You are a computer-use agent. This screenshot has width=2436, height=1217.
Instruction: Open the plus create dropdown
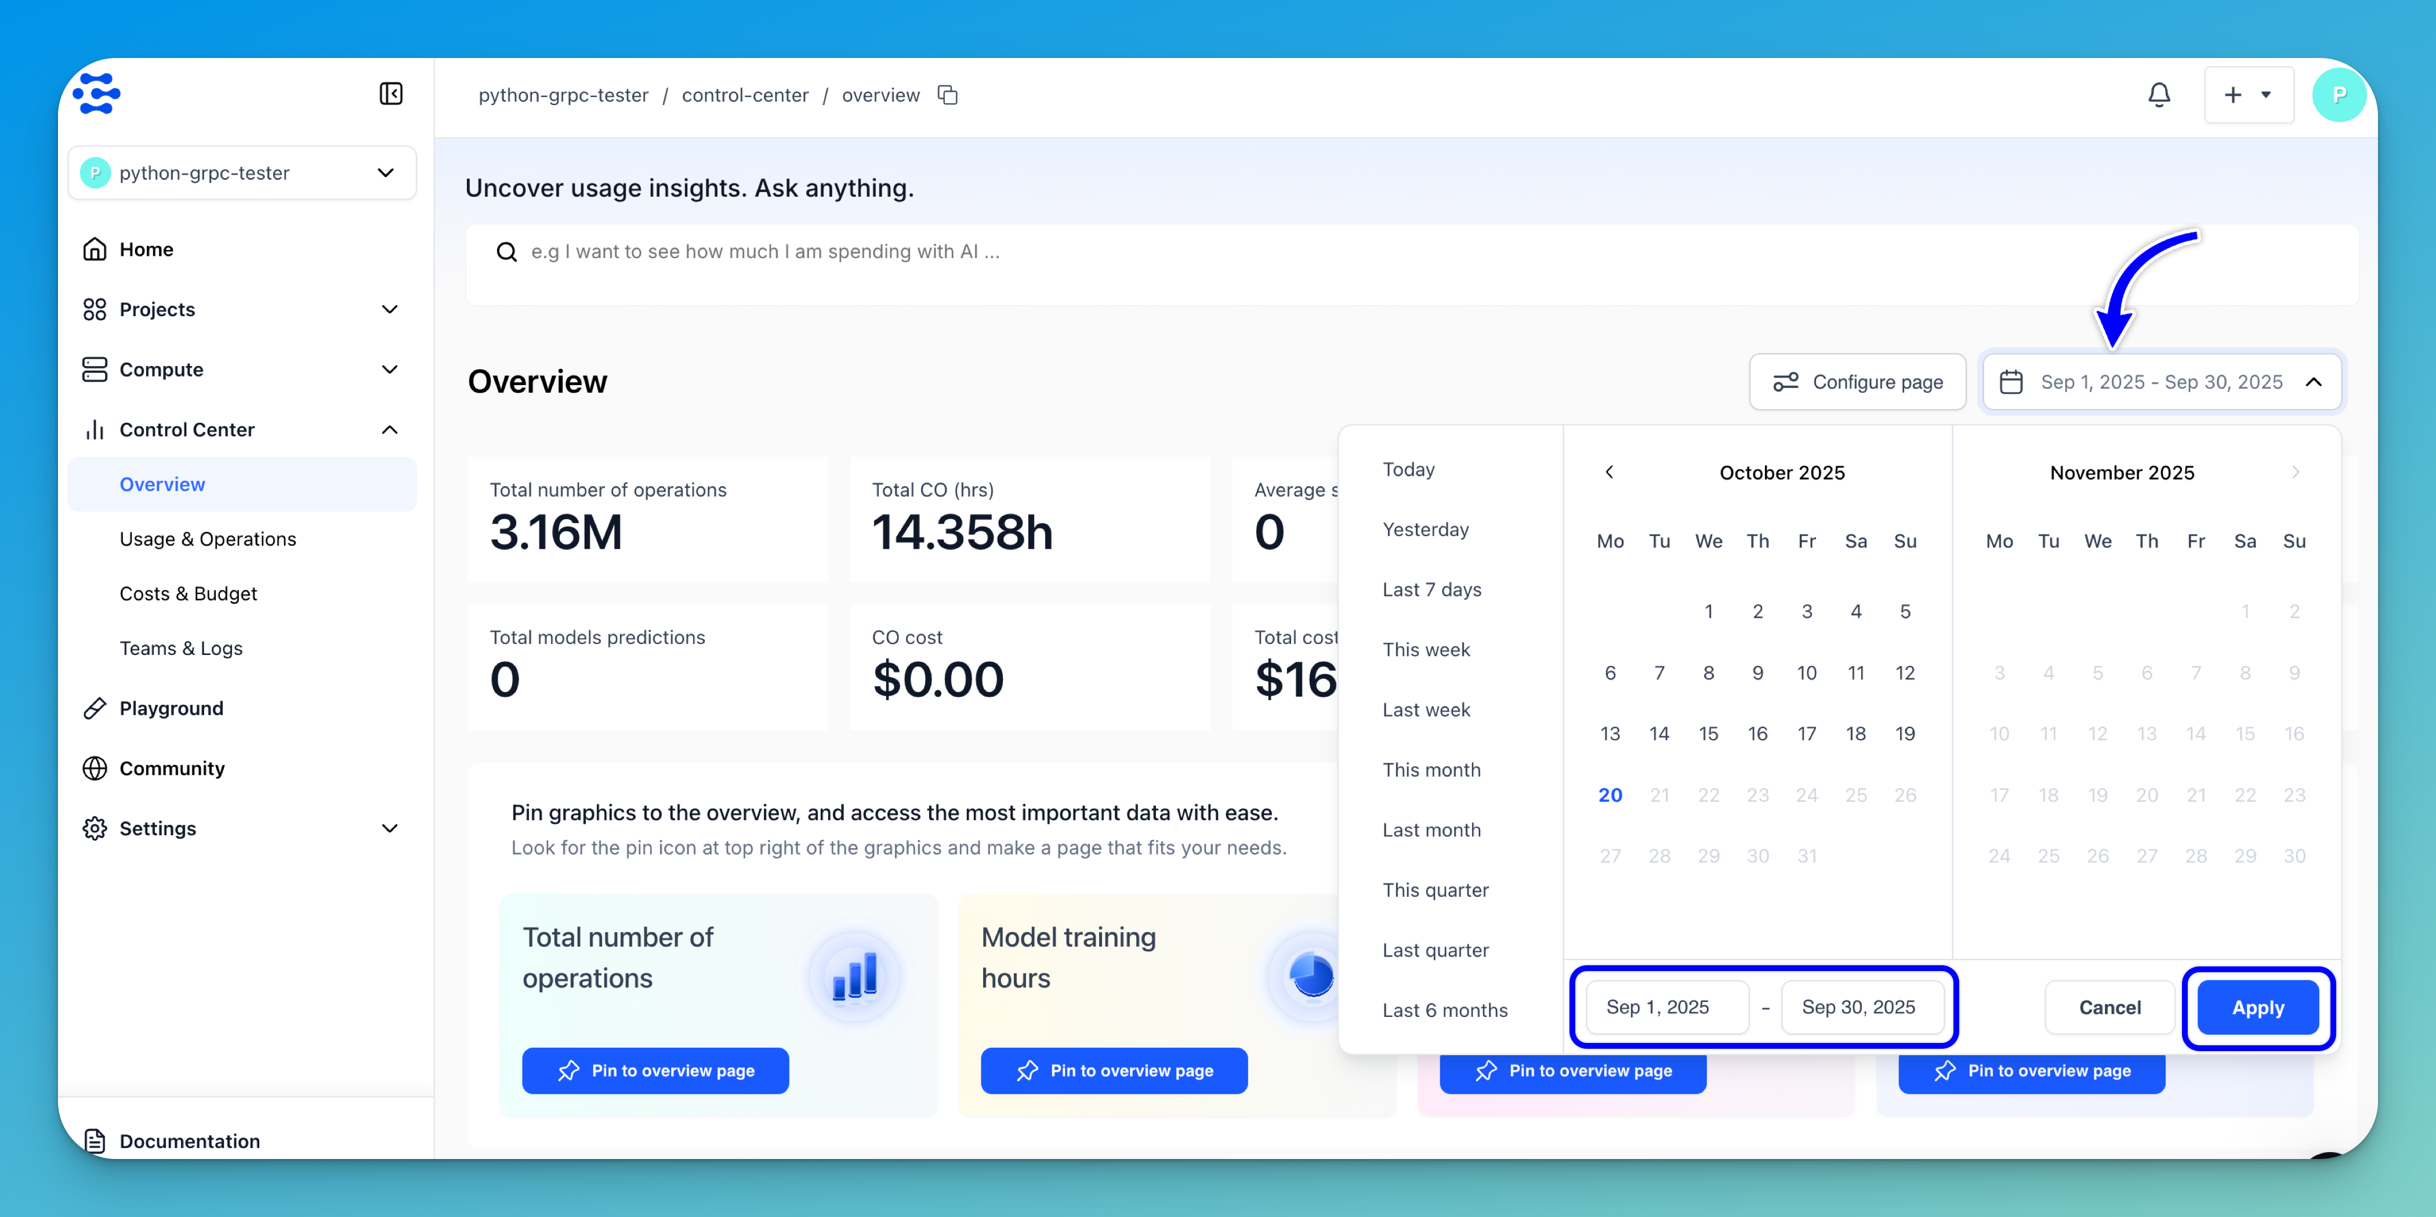point(2248,95)
